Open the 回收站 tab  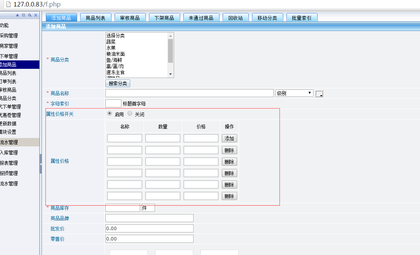(236, 18)
